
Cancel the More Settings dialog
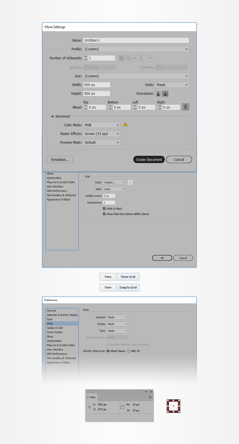(179, 159)
